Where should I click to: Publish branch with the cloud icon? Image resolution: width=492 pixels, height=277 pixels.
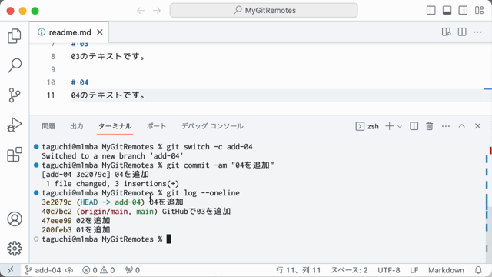click(69, 270)
